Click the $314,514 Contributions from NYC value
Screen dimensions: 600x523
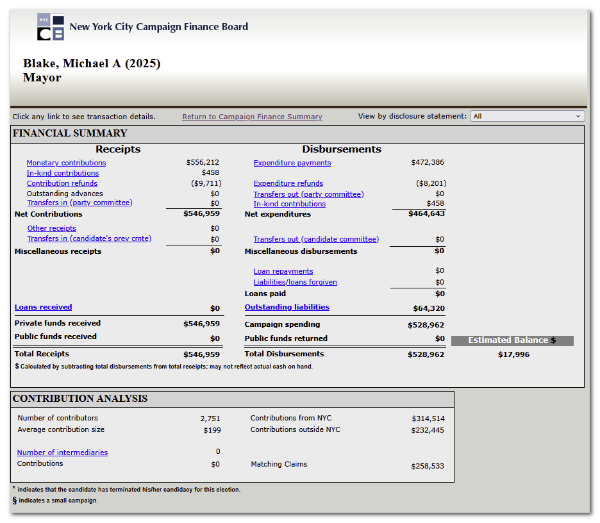pos(428,419)
